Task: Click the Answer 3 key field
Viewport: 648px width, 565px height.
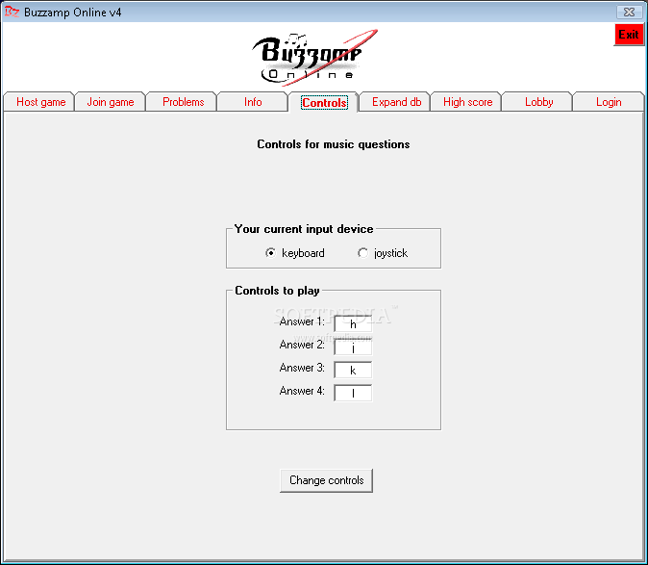Action: pos(353,370)
